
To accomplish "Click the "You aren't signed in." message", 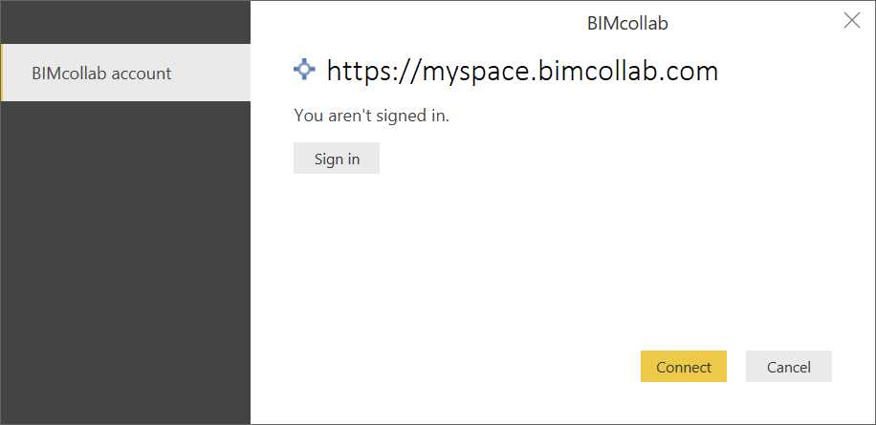I will pyautogui.click(x=371, y=116).
